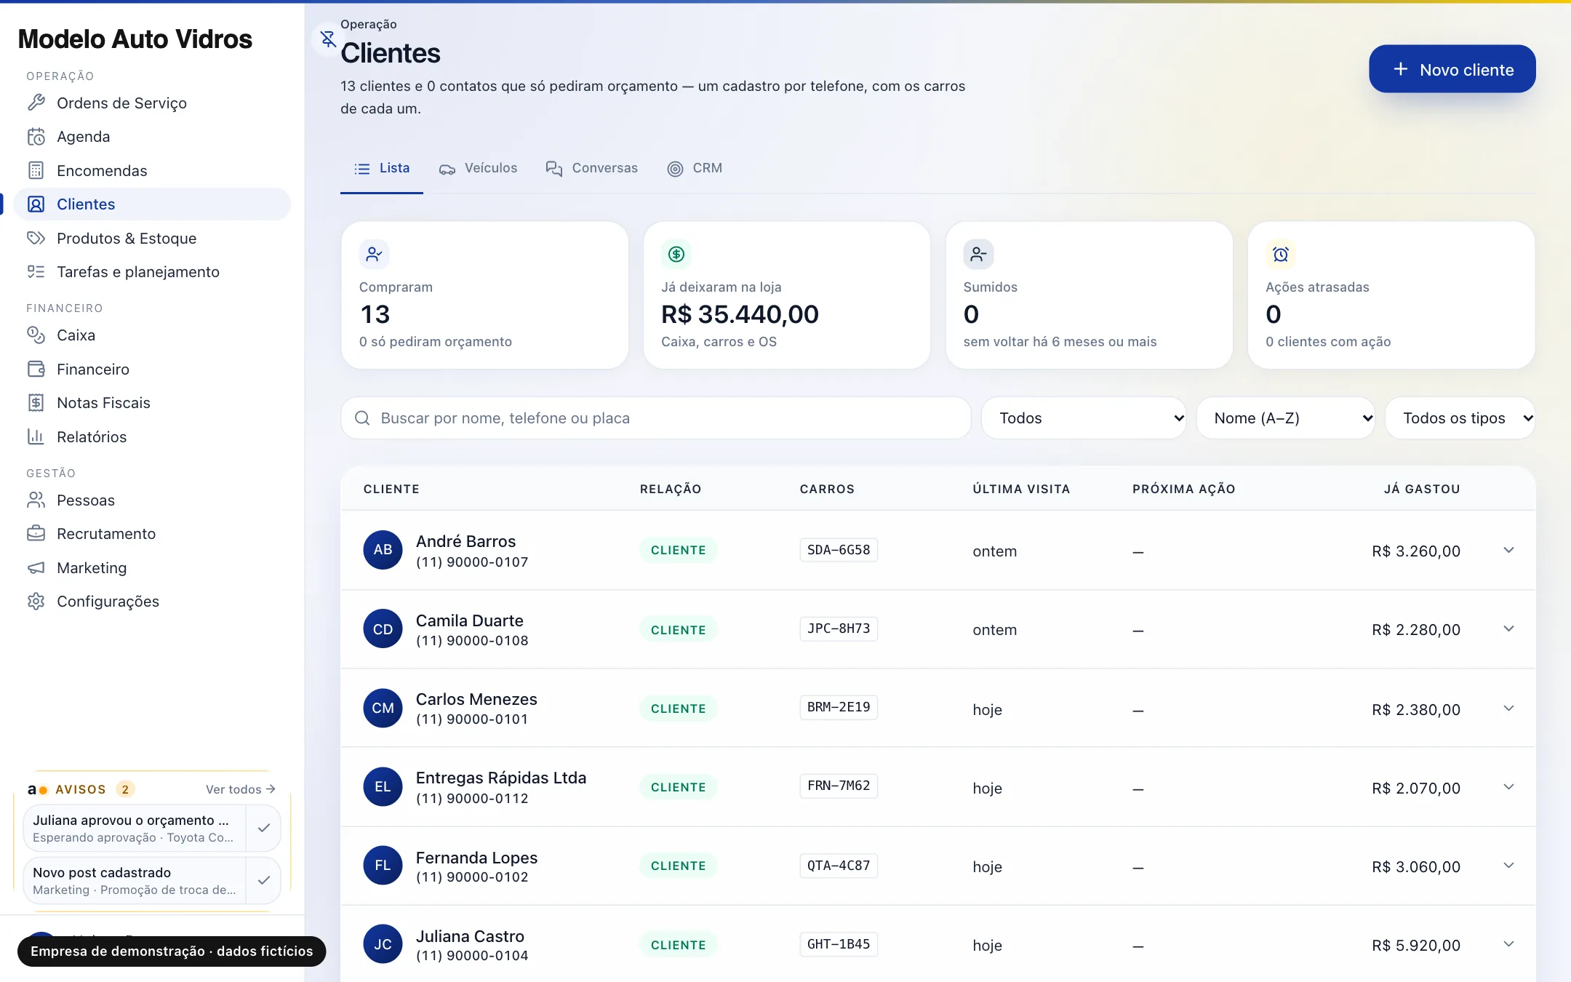
Task: Select the Lista tab
Action: pos(382,168)
